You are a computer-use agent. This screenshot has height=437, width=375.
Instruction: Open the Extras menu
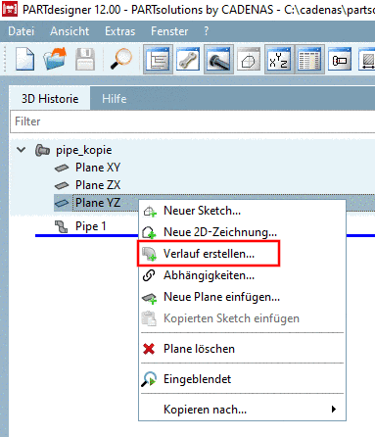pyautogui.click(x=119, y=31)
